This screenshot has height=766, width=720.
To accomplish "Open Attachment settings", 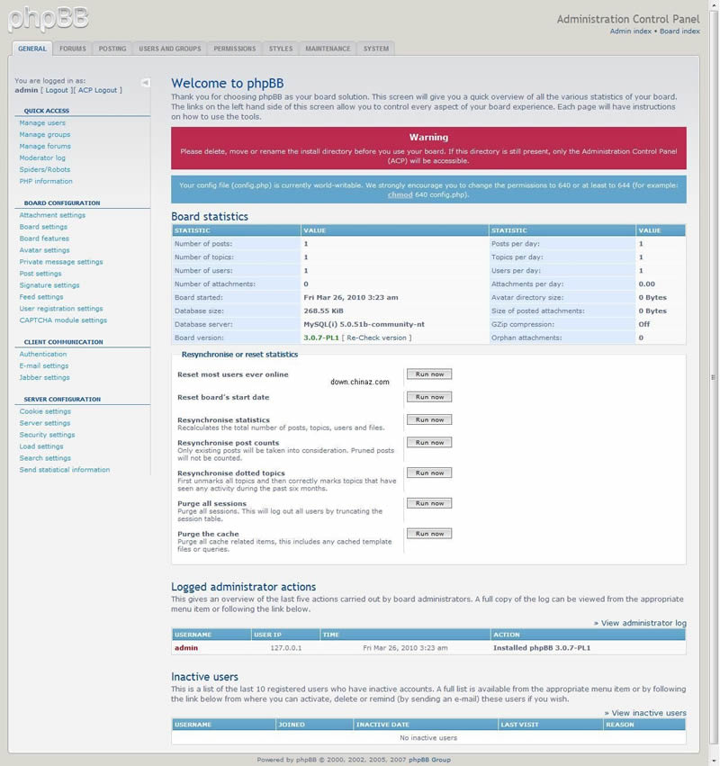I will click(52, 215).
